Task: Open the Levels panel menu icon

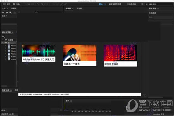Action: click(71, 101)
